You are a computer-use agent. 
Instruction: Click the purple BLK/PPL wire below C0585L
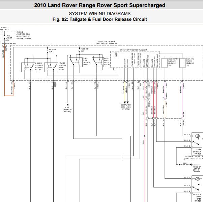pyautogui.click(x=182, y=99)
